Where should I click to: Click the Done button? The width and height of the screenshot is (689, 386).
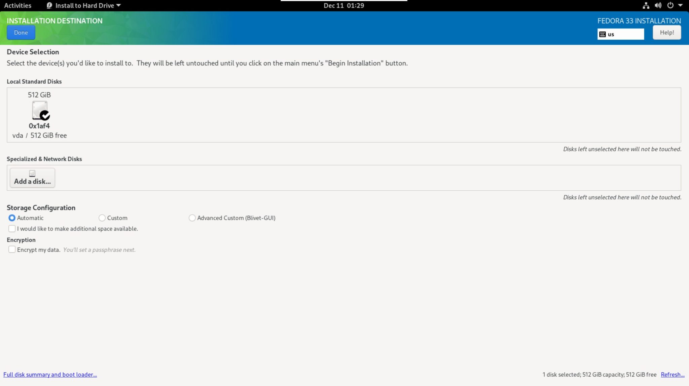pyautogui.click(x=21, y=32)
